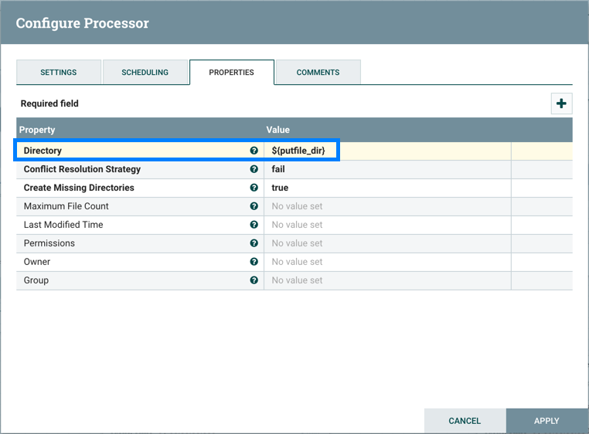Open the Scheduling tab
The image size is (589, 434).
tap(145, 73)
